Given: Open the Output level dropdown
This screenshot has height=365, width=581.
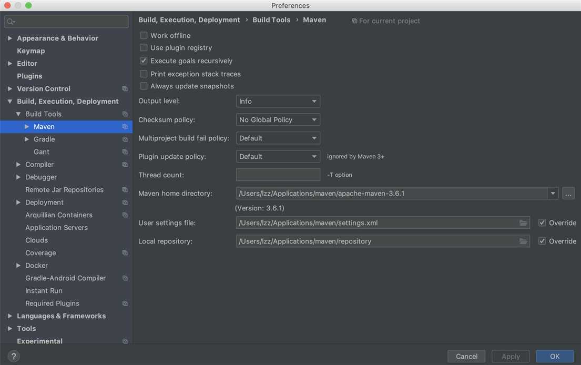Looking at the screenshot, I should click(278, 101).
